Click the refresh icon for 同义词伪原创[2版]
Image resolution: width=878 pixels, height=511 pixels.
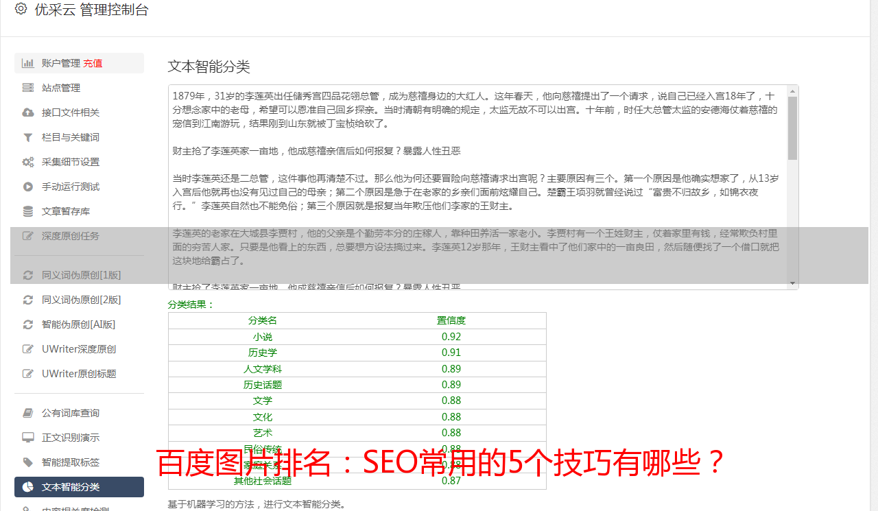[28, 300]
